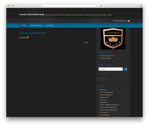Click the OK search button
149x126 pixels.
[x=125, y=69]
